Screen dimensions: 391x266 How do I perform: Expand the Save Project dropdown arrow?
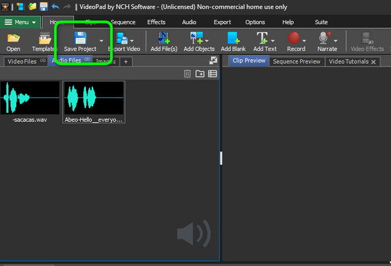coord(101,40)
